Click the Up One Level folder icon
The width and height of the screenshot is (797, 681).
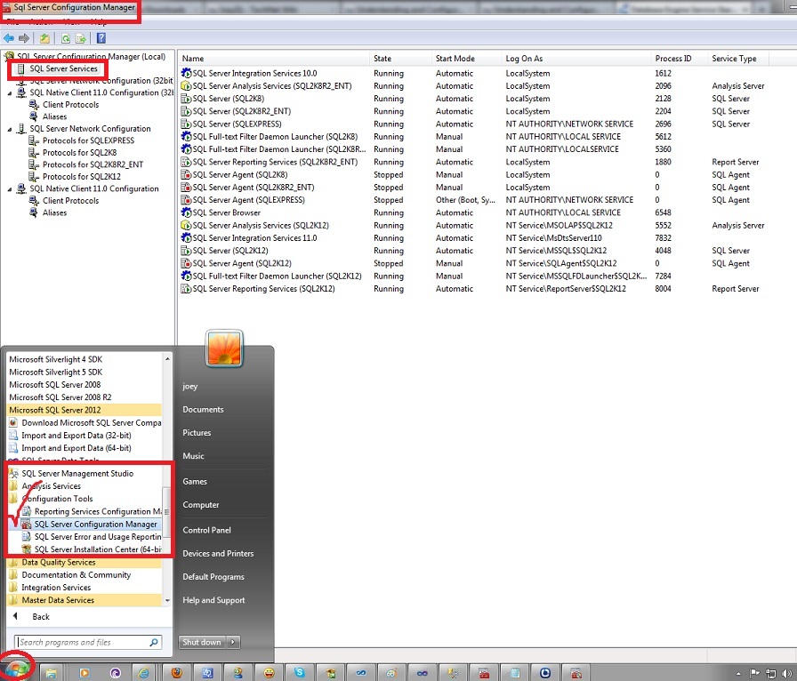(x=44, y=38)
